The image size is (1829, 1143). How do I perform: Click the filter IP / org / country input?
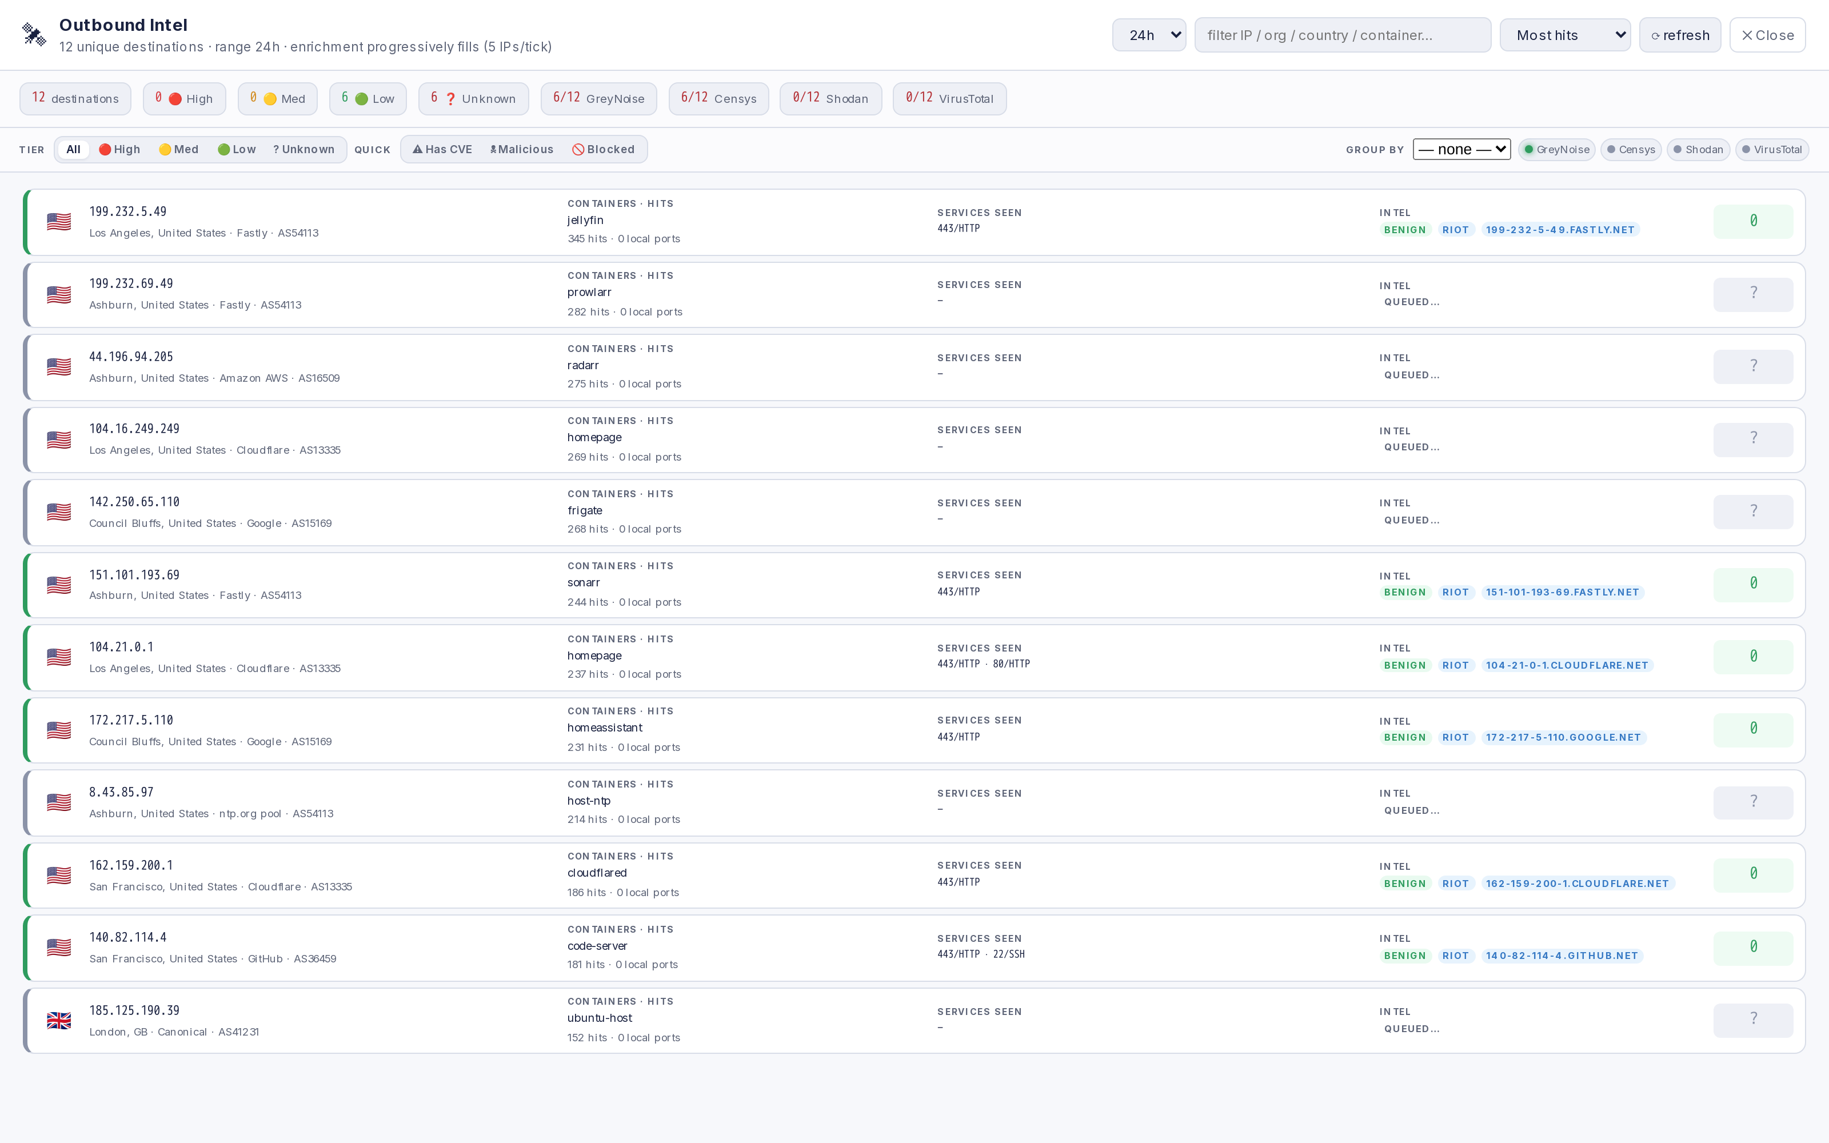point(1342,35)
